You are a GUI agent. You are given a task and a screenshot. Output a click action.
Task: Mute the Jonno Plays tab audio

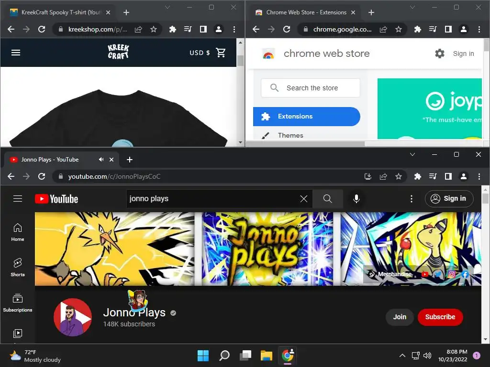(x=101, y=160)
